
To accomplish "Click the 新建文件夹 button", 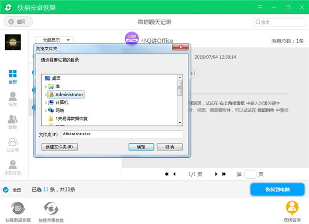I will point(59,147).
